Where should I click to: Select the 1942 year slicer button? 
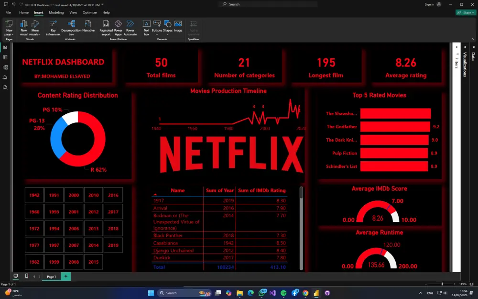point(34,195)
